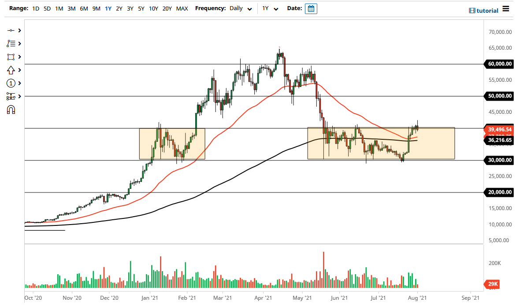Expand the numbered marker options chevron

(x=20, y=84)
